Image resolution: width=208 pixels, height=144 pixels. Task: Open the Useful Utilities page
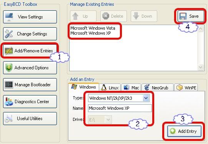tap(30, 119)
